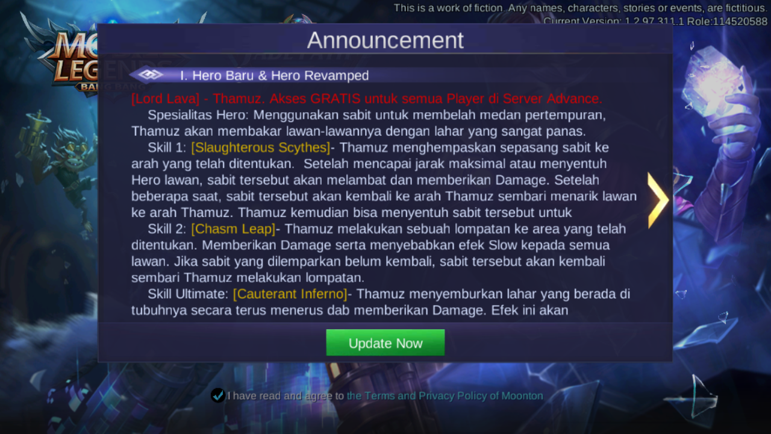Viewport: 771px width, 434px height.
Task: Click the red Lord Lava Thamuz headline
Action: click(x=367, y=99)
